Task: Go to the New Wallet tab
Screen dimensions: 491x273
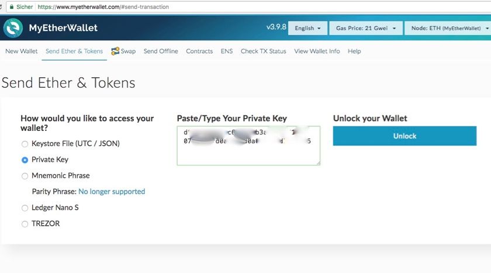Action: click(x=21, y=51)
